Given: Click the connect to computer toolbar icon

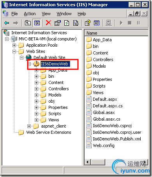Looking at the screenshot, I should 109,23.
